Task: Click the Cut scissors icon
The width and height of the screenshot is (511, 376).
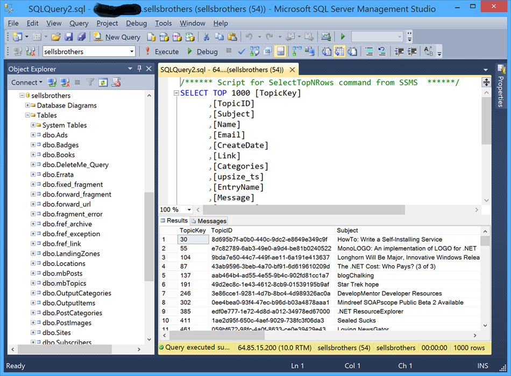Action: pyautogui.click(x=207, y=37)
